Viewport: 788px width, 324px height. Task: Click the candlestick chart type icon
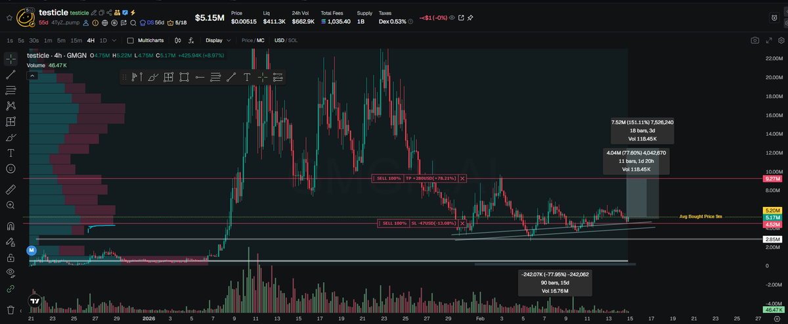tap(177, 40)
